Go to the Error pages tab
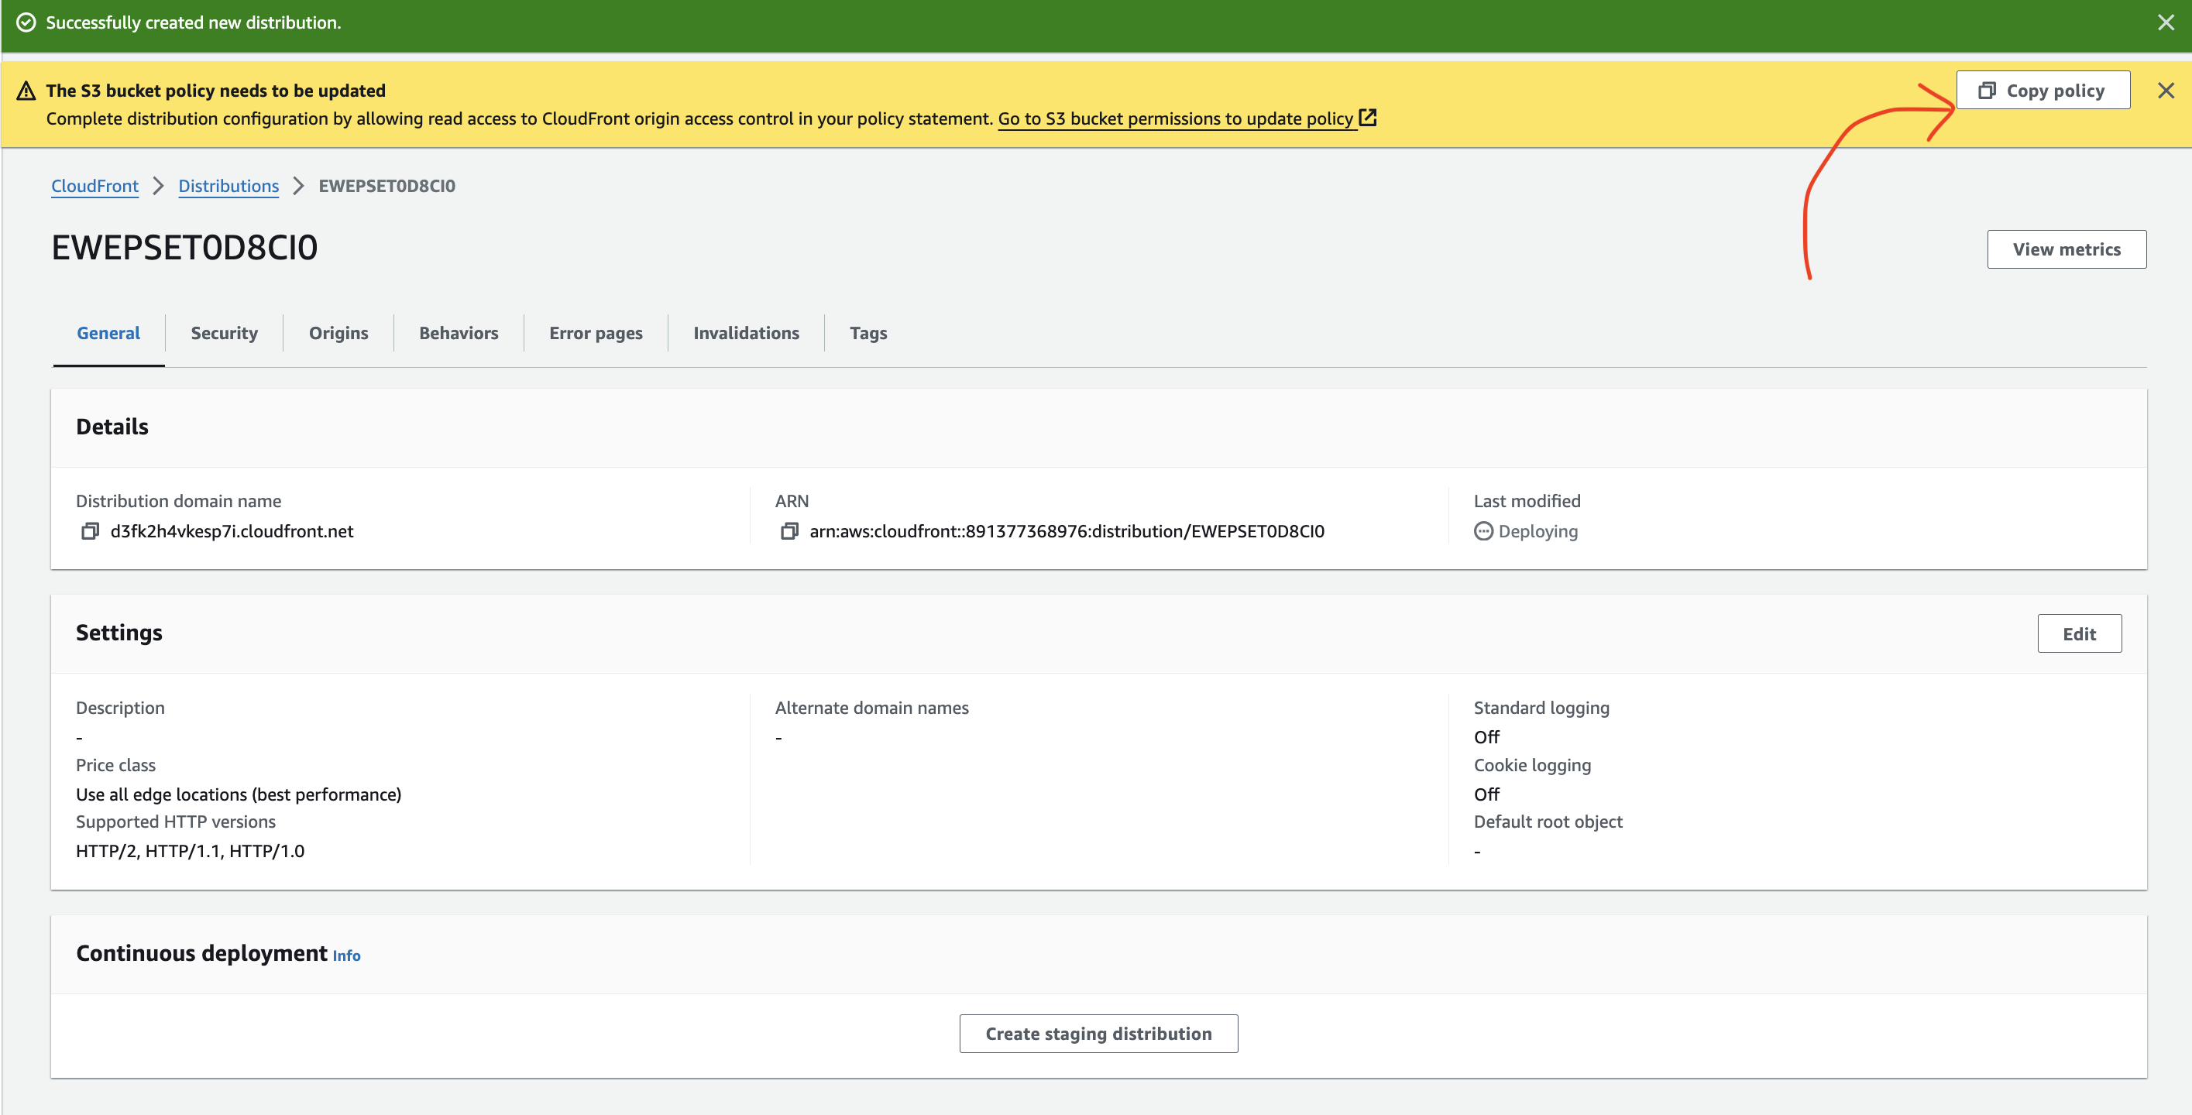2192x1115 pixels. coord(596,334)
